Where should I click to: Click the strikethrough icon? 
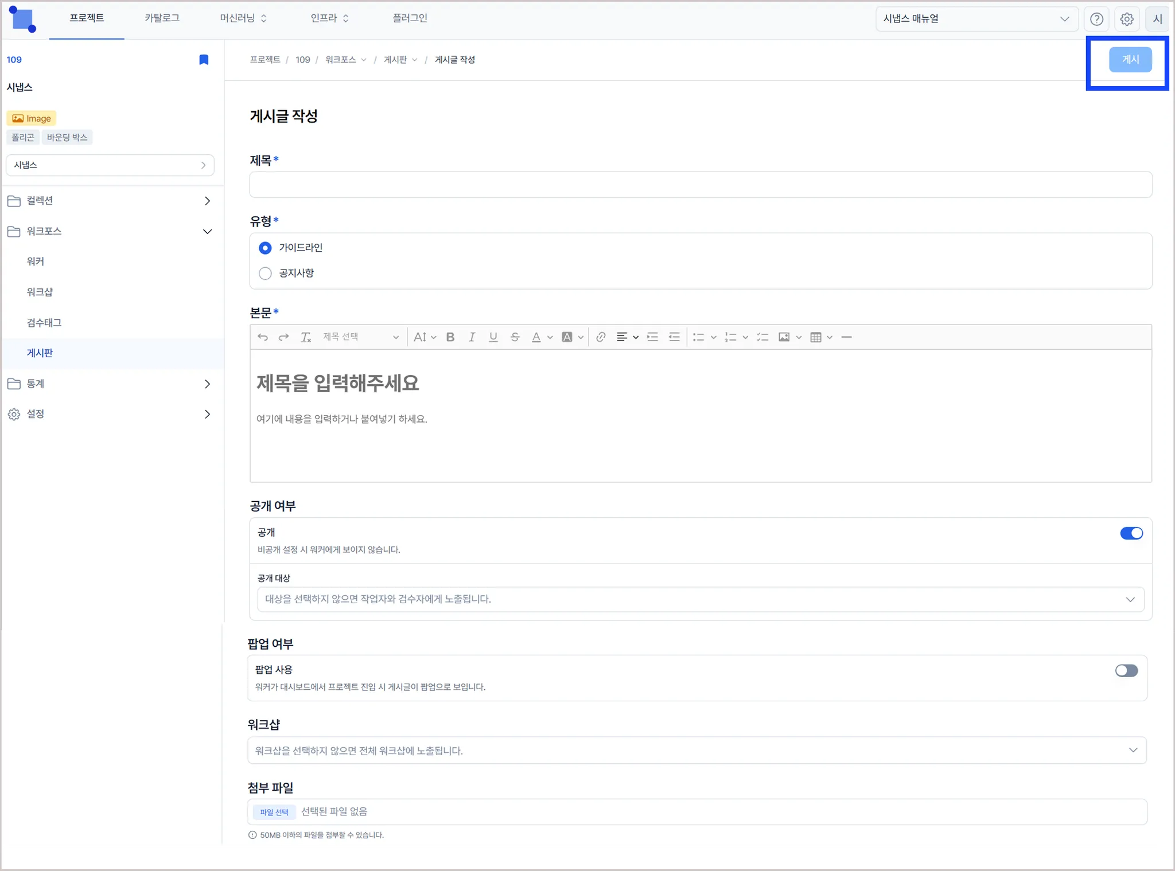515,337
